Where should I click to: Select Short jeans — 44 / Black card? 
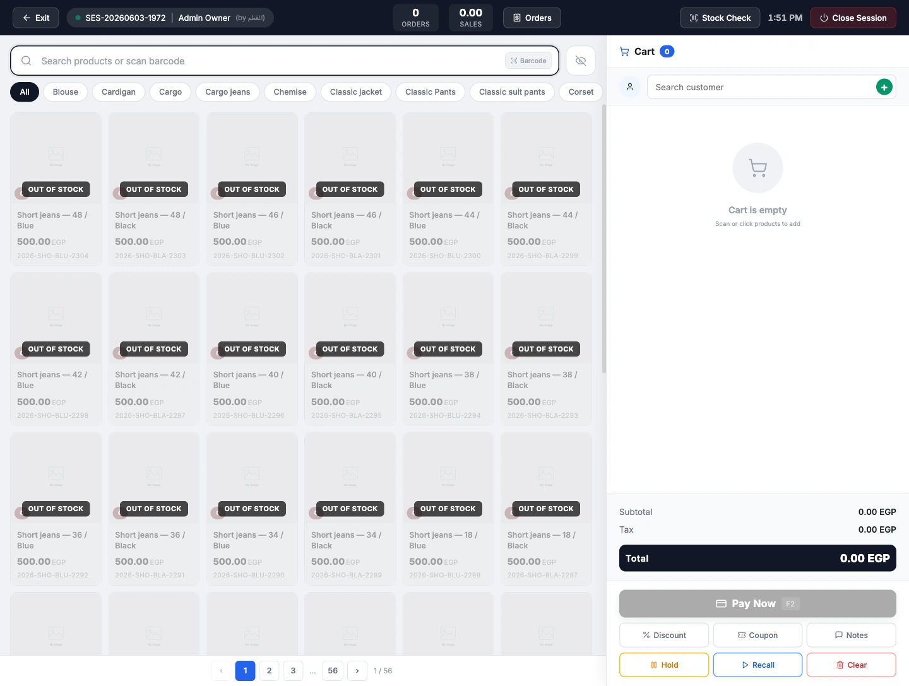pyautogui.click(x=546, y=189)
